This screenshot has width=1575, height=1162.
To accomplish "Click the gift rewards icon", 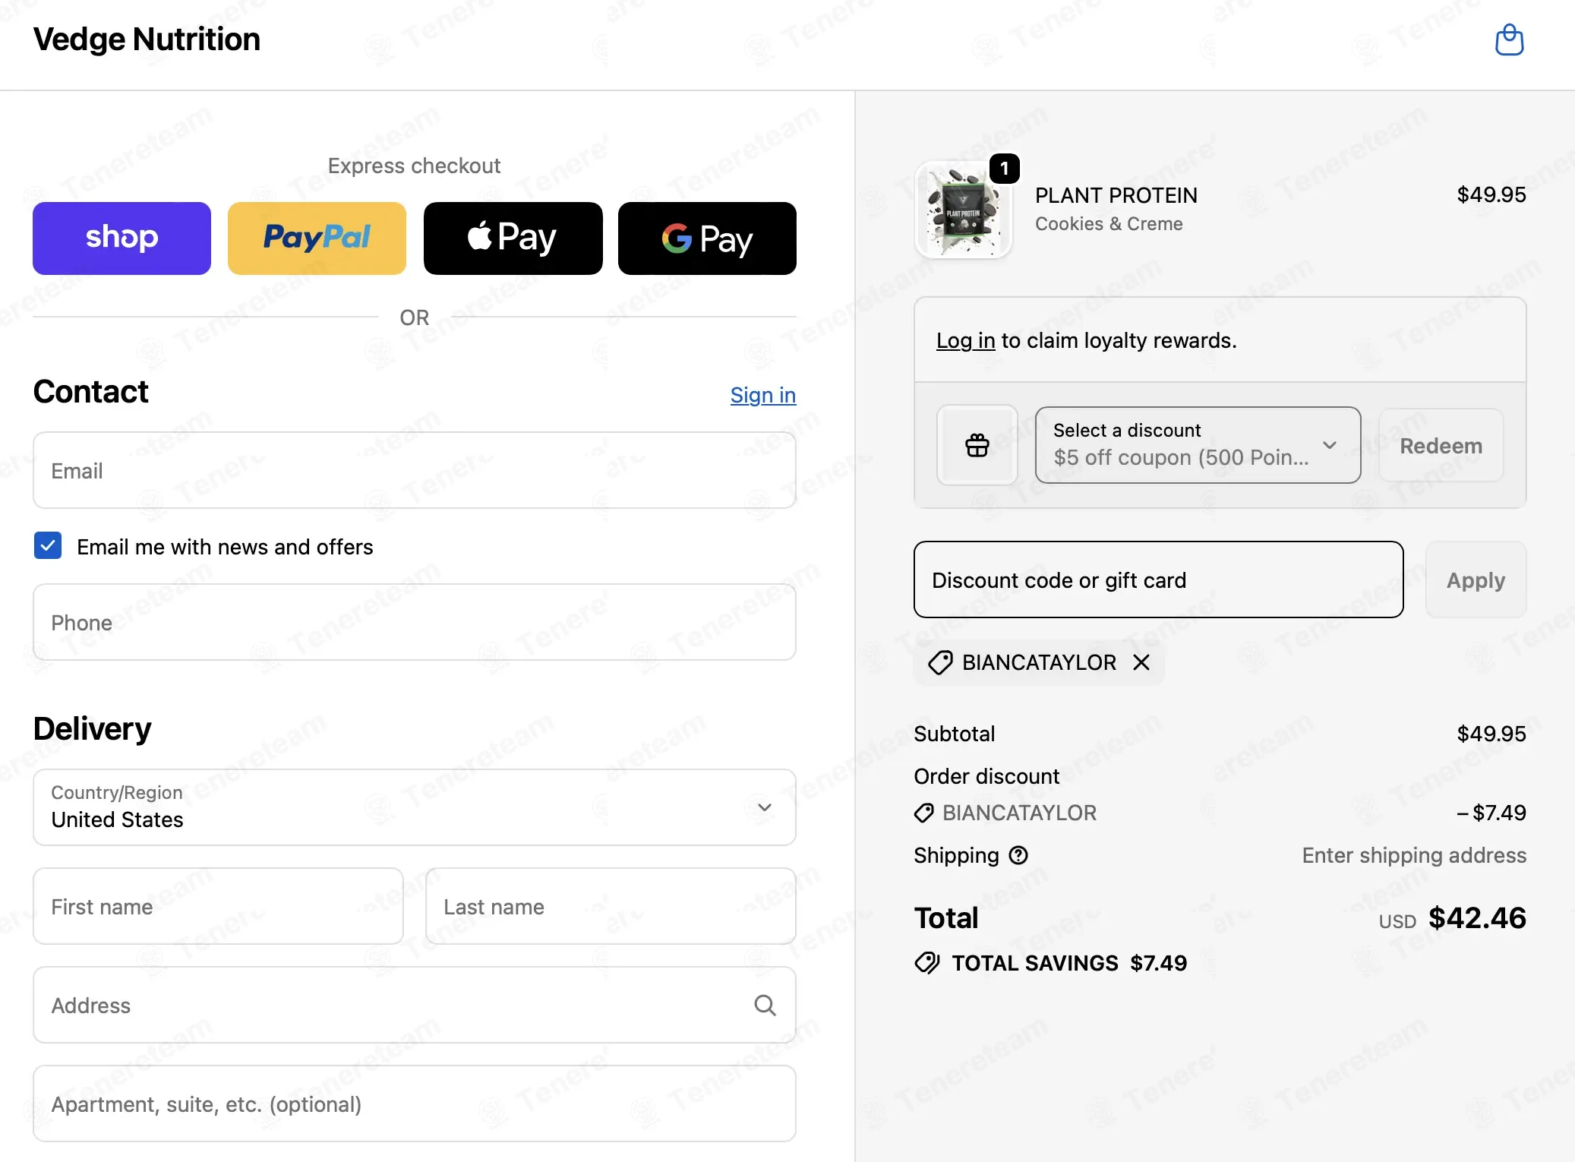I will [977, 445].
